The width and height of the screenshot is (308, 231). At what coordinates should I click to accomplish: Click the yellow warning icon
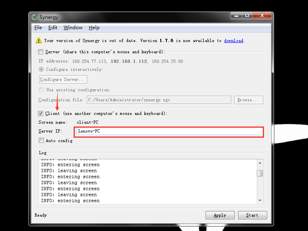tap(39, 40)
